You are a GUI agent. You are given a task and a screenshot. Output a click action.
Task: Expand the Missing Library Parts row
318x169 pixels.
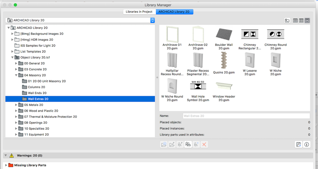click(x=6, y=165)
